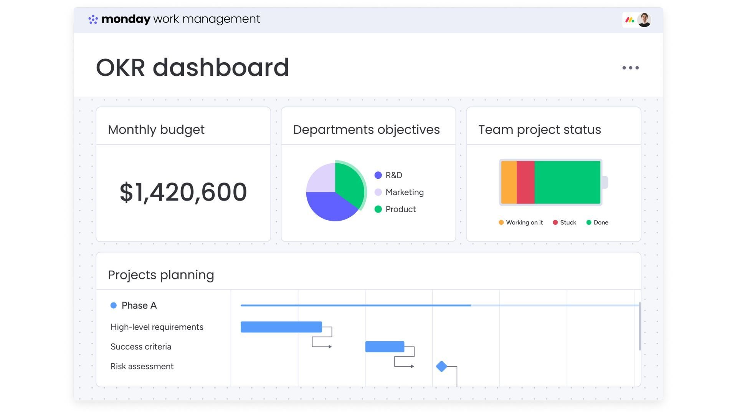The height and width of the screenshot is (415, 737).
Task: Click the High-level requirements row label
Action: point(157,327)
